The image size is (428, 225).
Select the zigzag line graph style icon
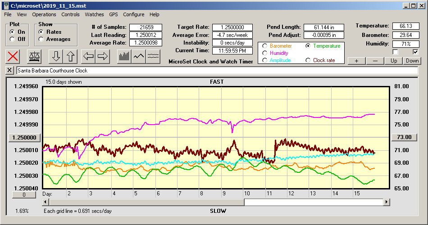pos(139,56)
